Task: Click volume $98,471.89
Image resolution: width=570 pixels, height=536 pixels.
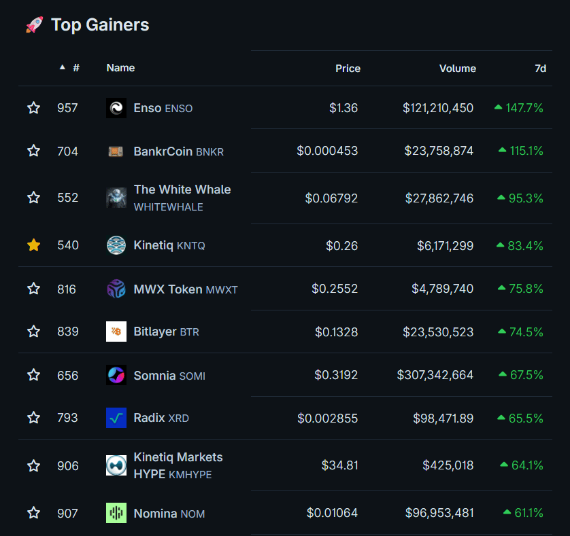Action: click(443, 418)
